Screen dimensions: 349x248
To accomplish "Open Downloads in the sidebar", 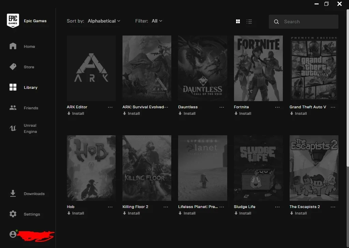I will pyautogui.click(x=34, y=194).
